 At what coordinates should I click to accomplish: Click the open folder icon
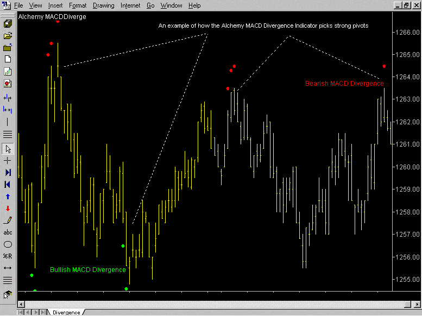pyautogui.click(x=8, y=36)
